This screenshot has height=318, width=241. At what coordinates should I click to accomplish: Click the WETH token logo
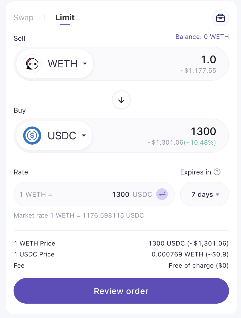tap(32, 64)
